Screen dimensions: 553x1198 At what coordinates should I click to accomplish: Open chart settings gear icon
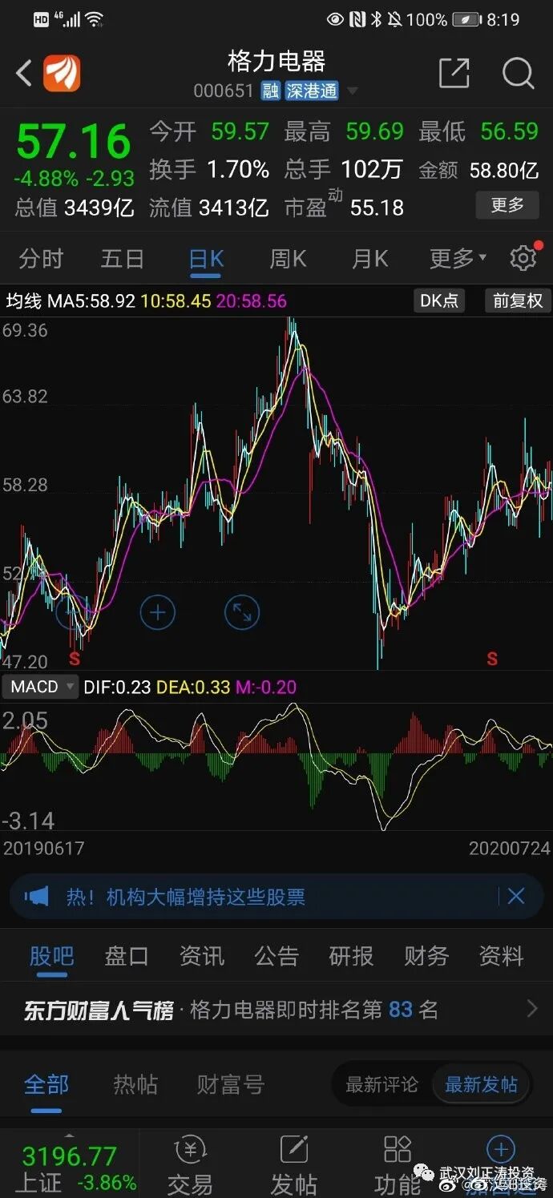coord(523,259)
